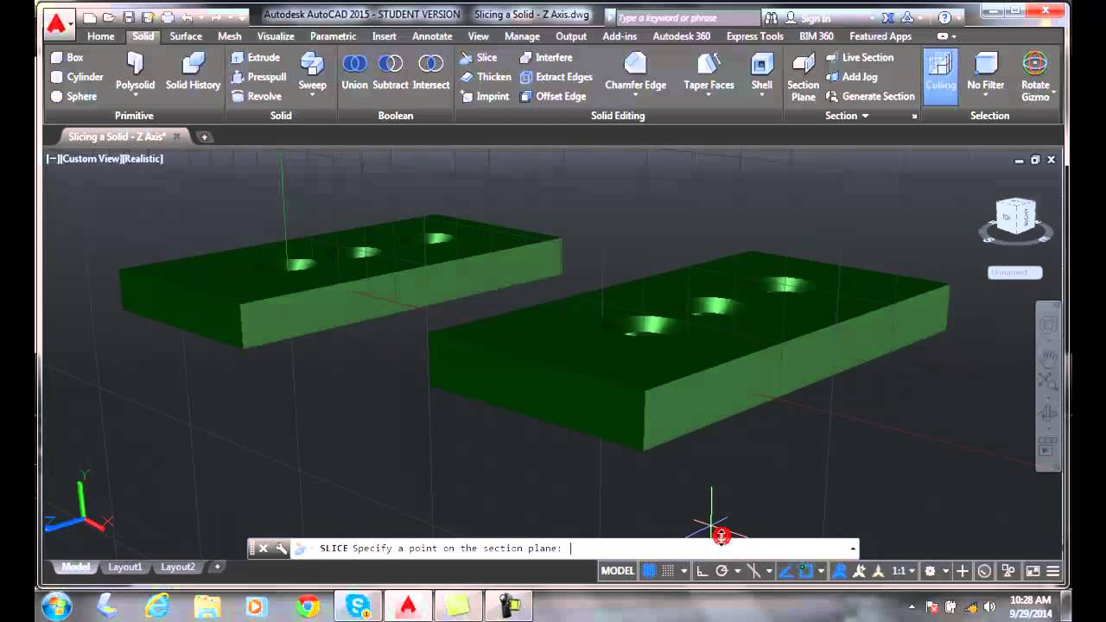Toggle ortho mode in status bar

click(x=702, y=571)
